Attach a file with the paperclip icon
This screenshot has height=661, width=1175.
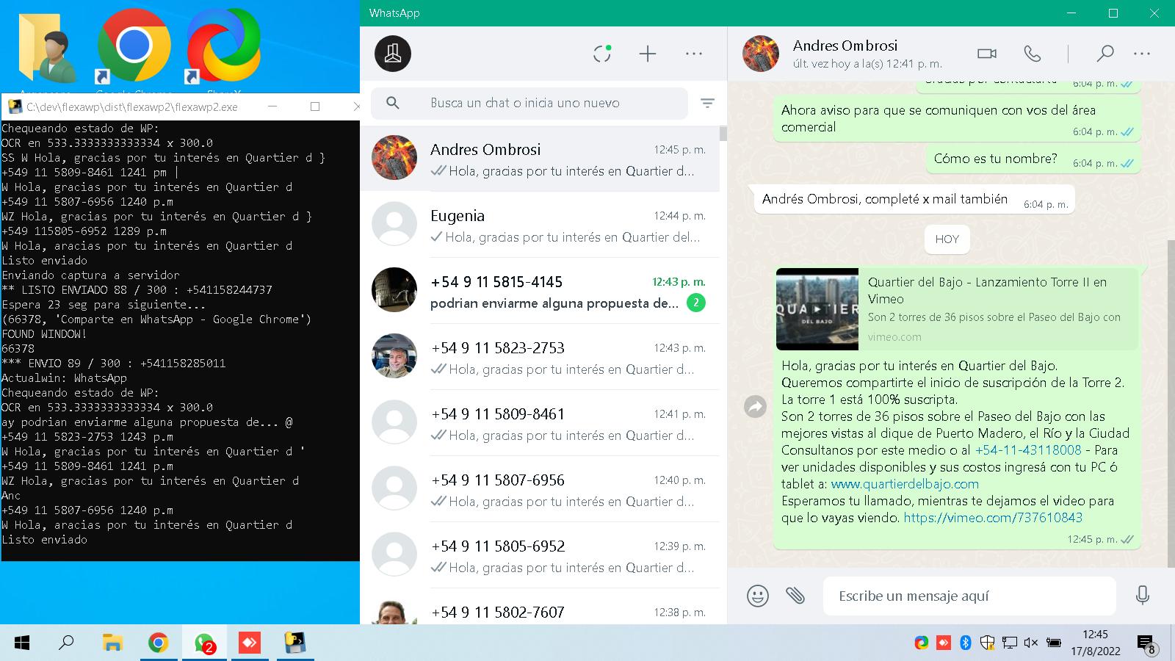795,595
